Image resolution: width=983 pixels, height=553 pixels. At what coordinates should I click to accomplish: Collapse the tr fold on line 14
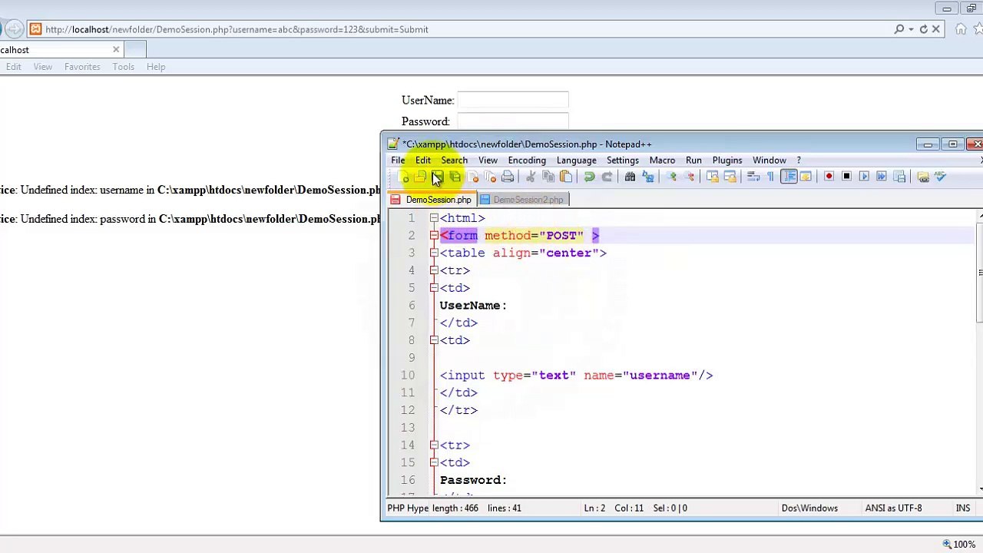434,445
